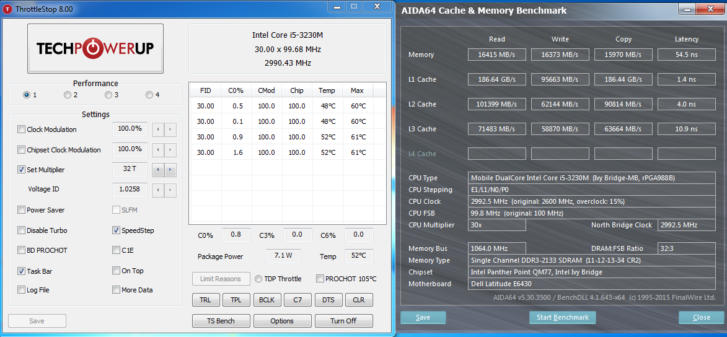This screenshot has height=337, width=727.
Task: Click L3 Cache Copy value 63664 MB/s
Action: pos(623,129)
